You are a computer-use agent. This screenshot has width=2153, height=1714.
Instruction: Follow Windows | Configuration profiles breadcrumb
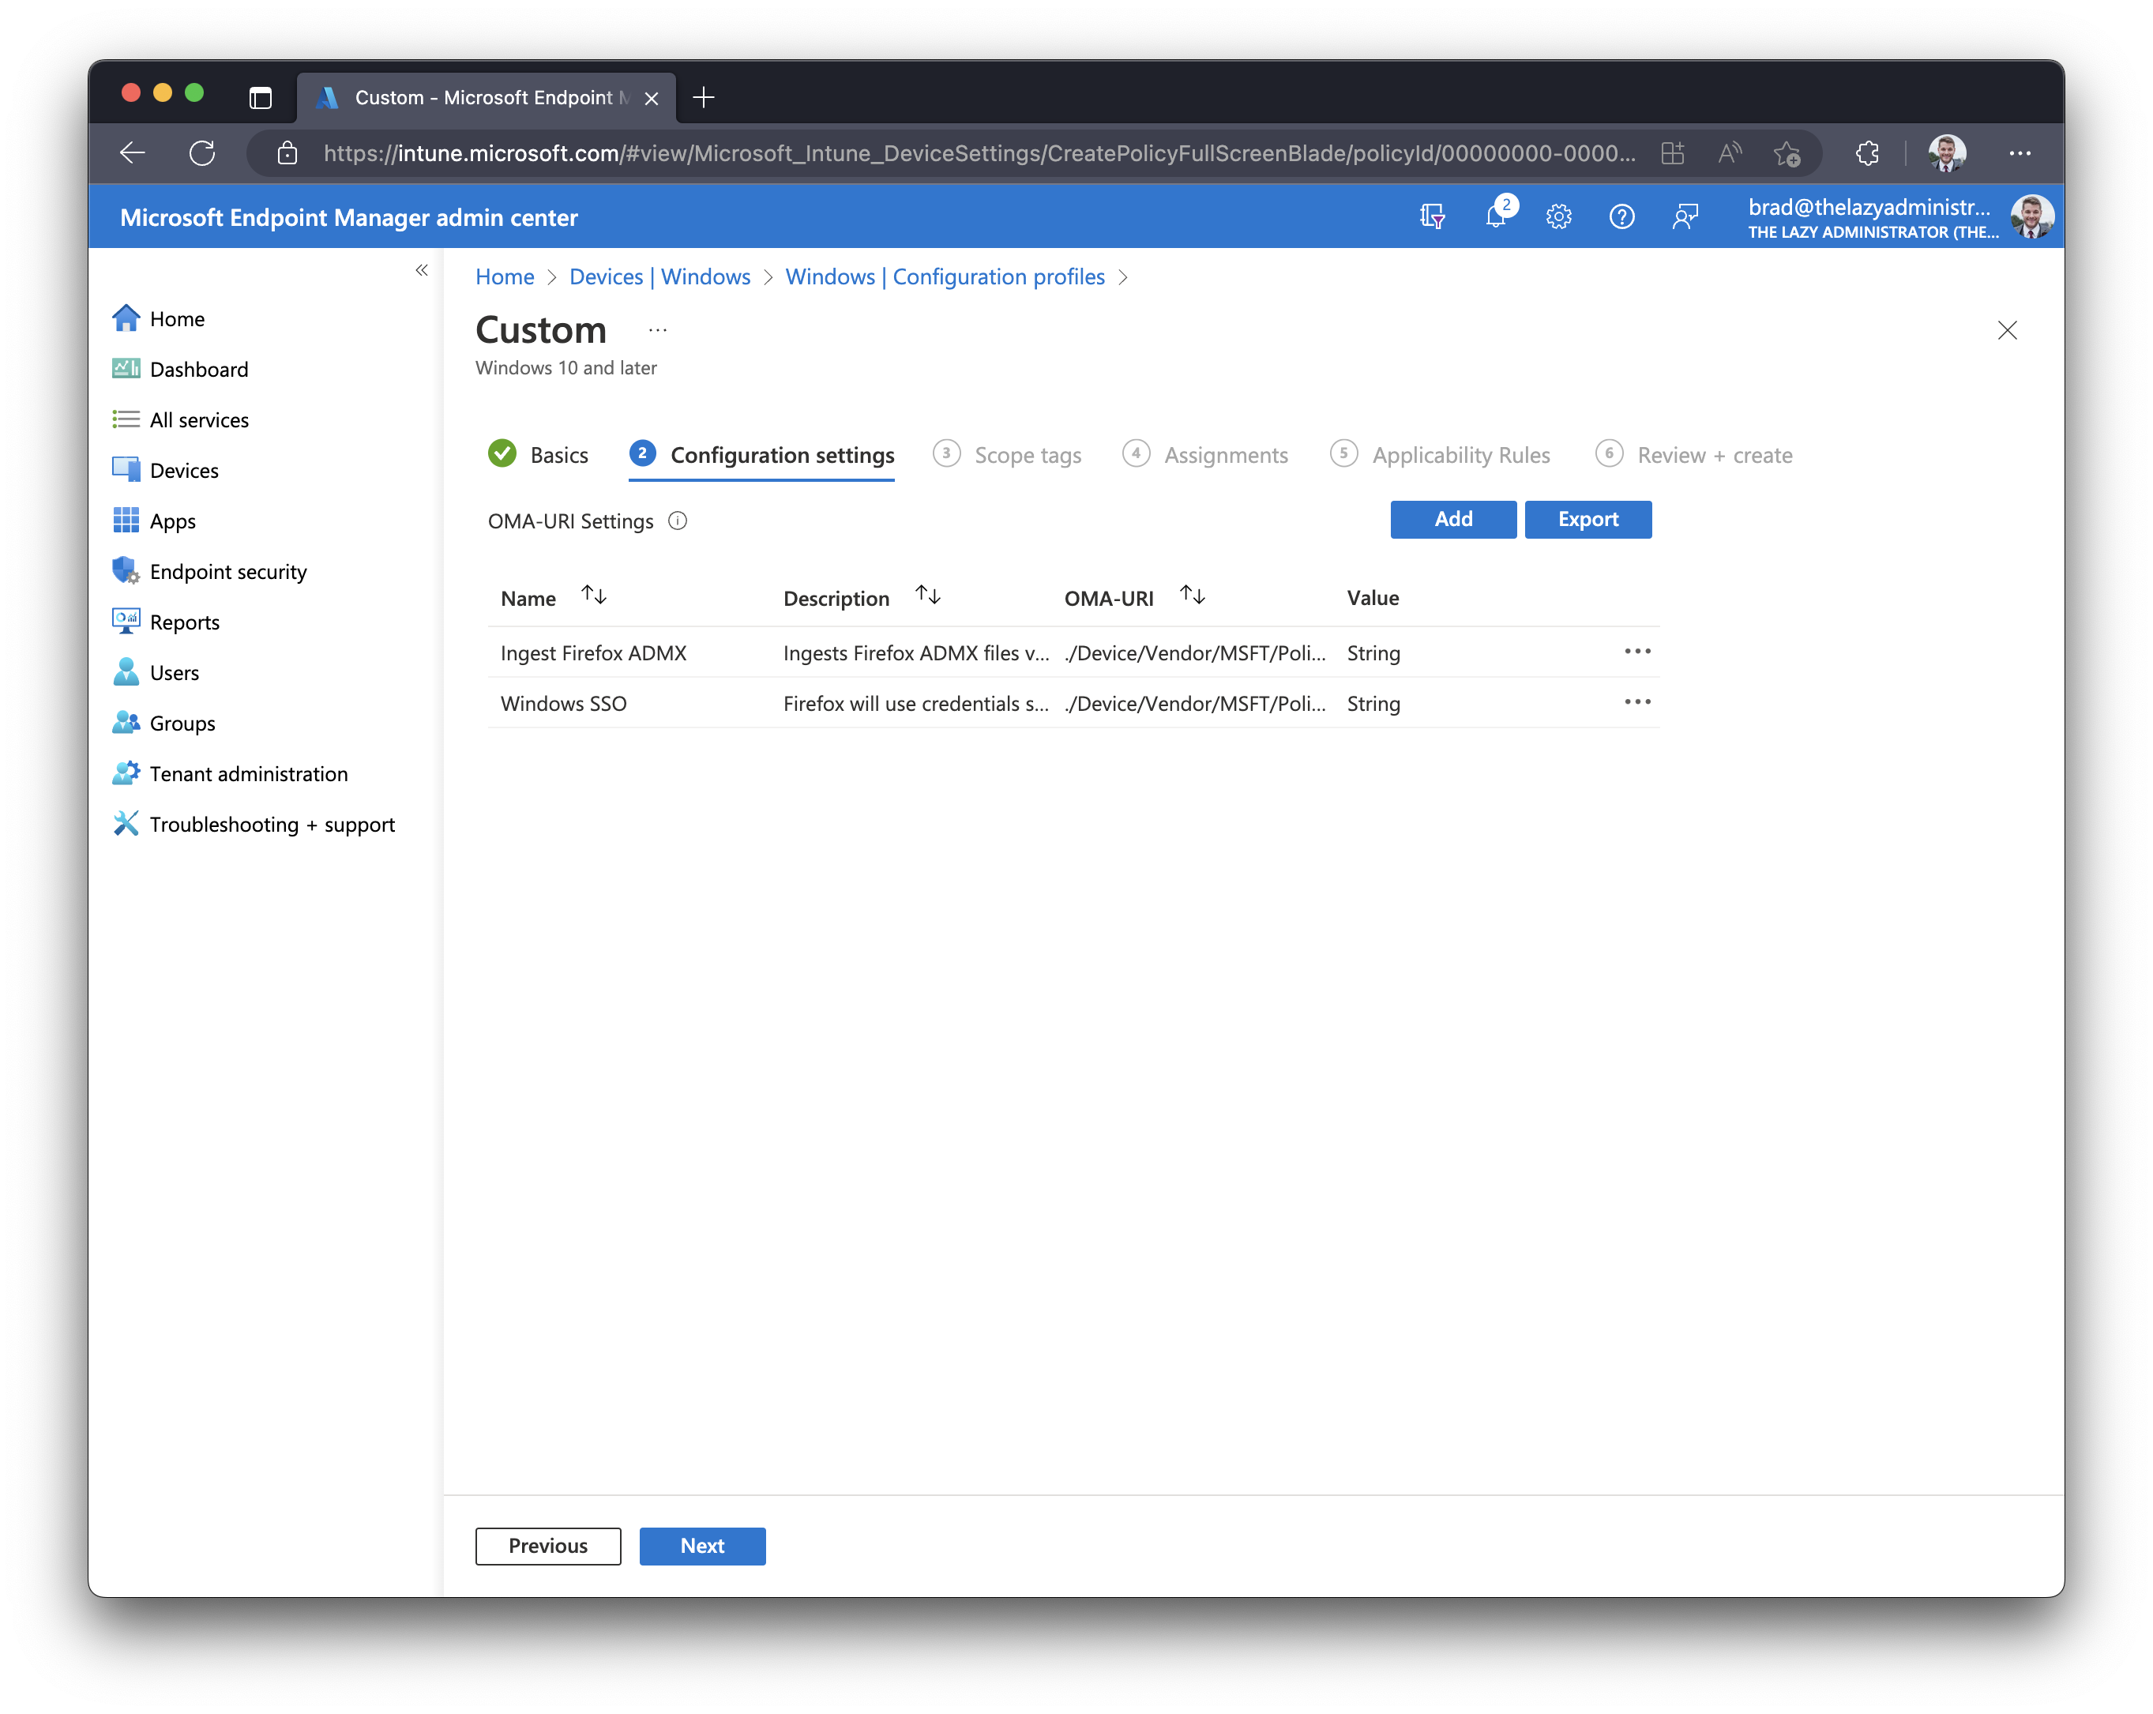pyautogui.click(x=945, y=276)
